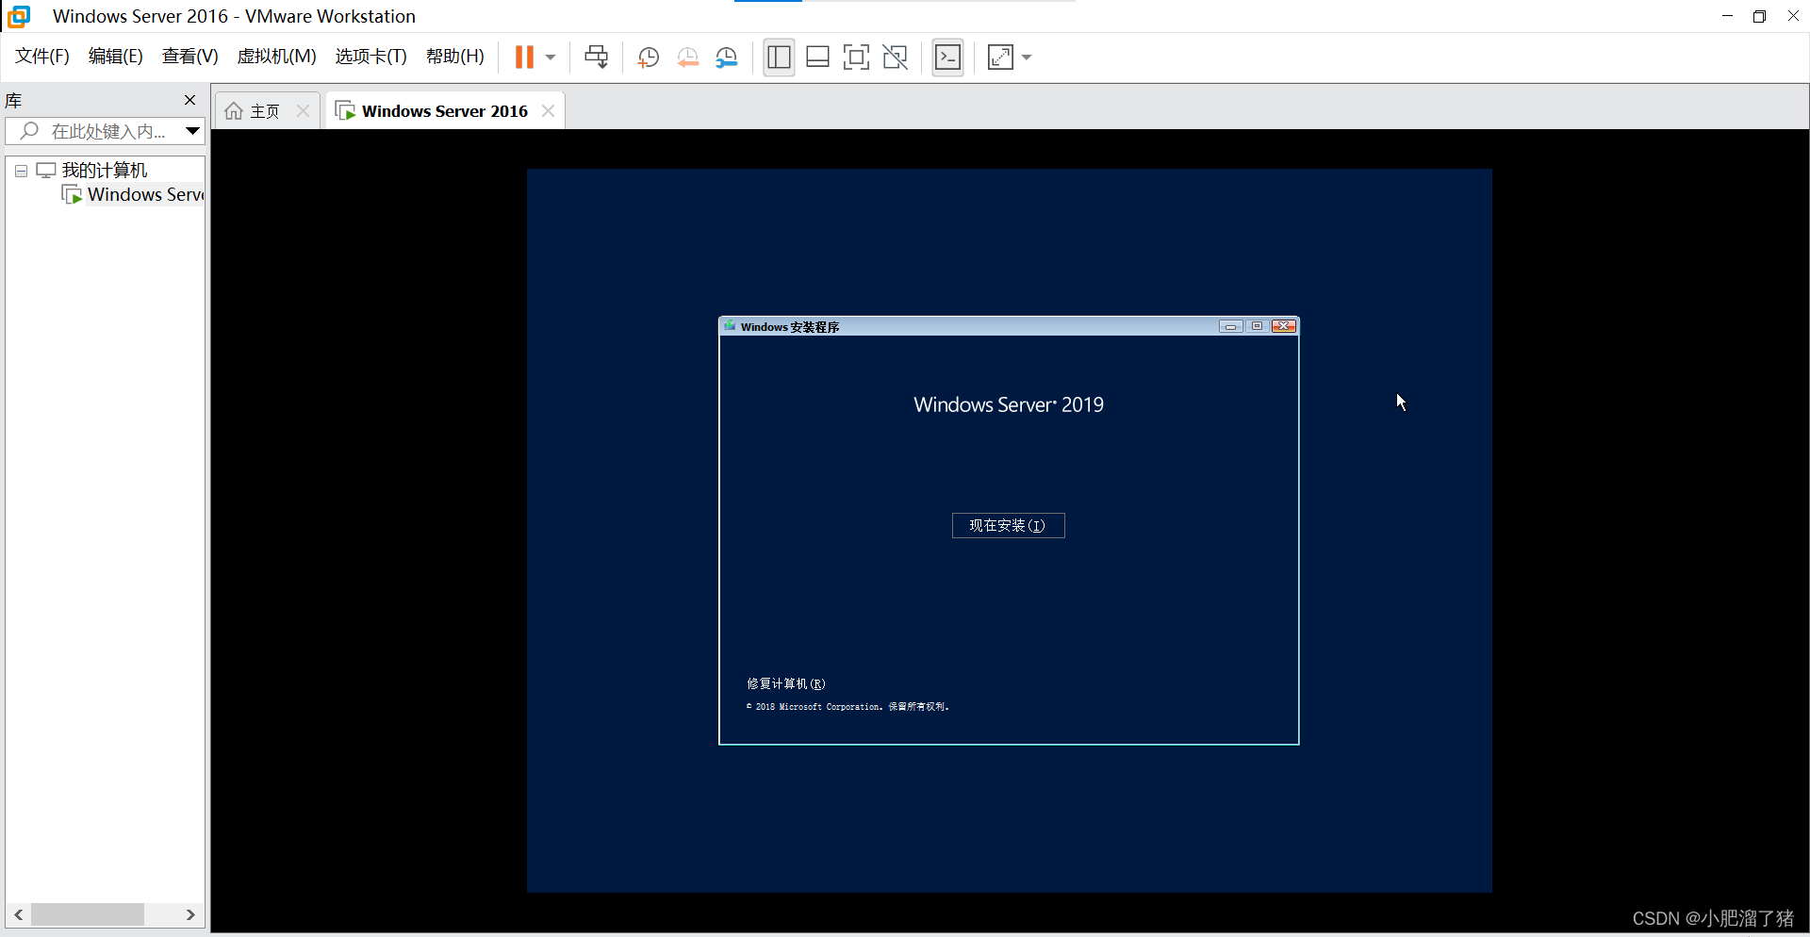Screen dimensions: 1810x937
Task: Close the 主页 tab
Action: [303, 111]
